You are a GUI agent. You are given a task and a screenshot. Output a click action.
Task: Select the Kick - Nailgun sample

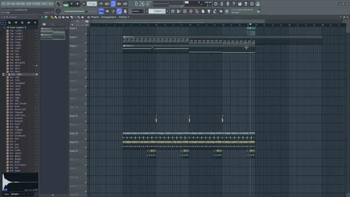15,159
